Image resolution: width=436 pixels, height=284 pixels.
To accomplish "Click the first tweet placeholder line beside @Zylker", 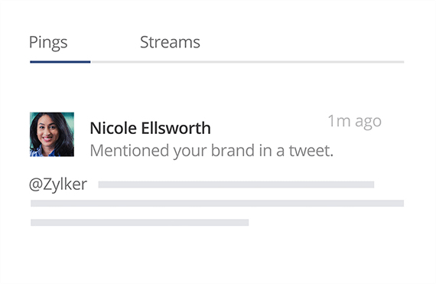I will [x=236, y=184].
